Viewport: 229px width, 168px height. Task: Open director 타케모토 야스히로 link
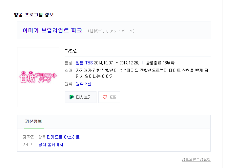tap(63, 137)
